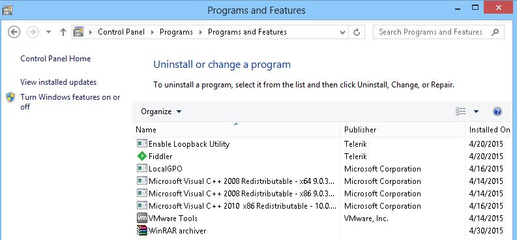Click the change view icon

pos(461,112)
